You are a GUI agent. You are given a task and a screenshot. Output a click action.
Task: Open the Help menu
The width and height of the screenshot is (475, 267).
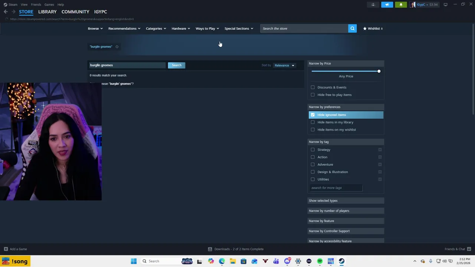[60, 4]
